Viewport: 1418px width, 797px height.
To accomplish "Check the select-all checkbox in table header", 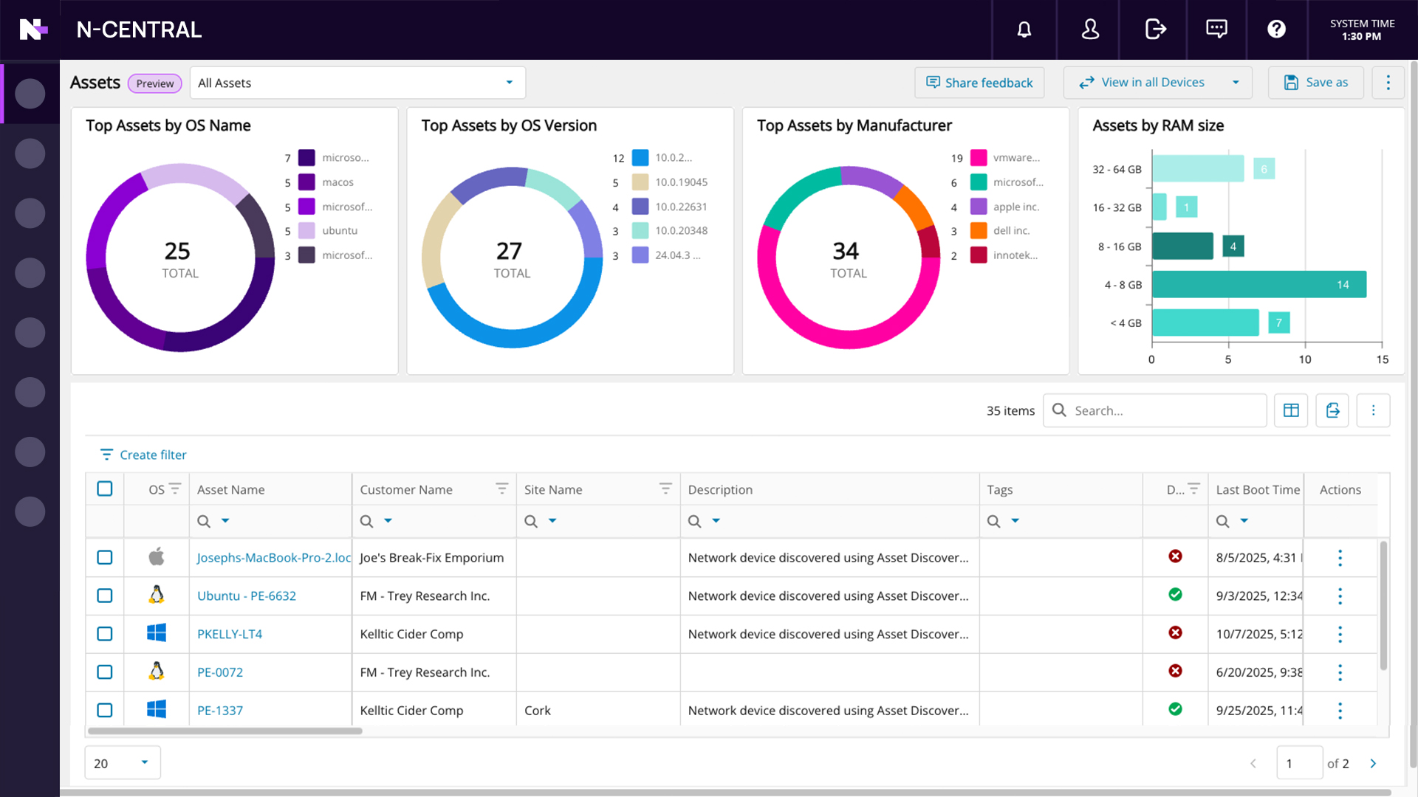I will pos(104,489).
